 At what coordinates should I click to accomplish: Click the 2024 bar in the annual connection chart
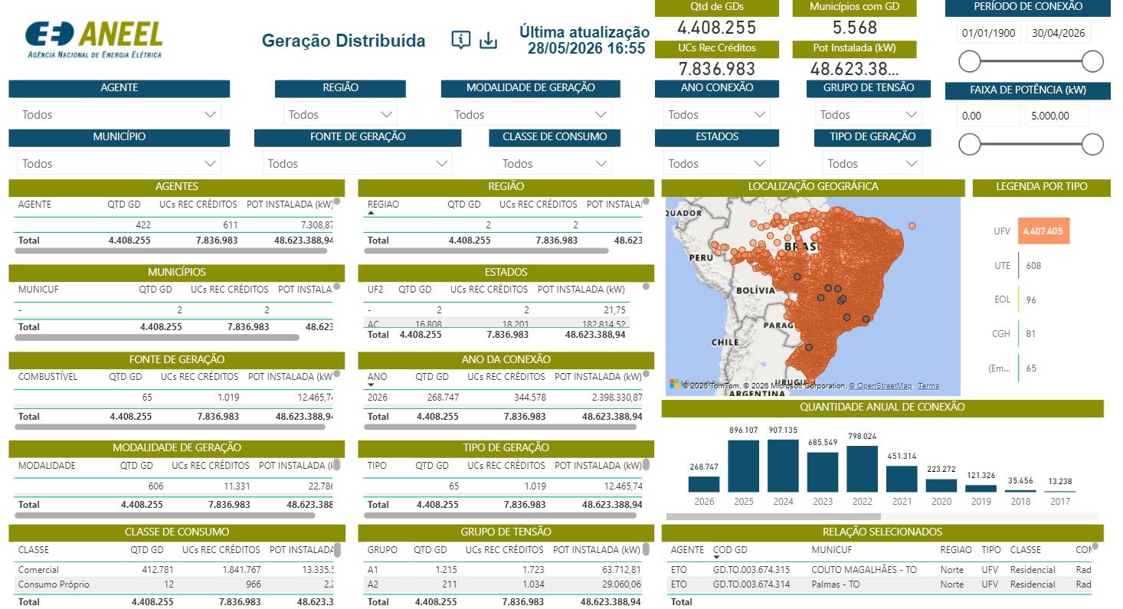pyautogui.click(x=783, y=465)
